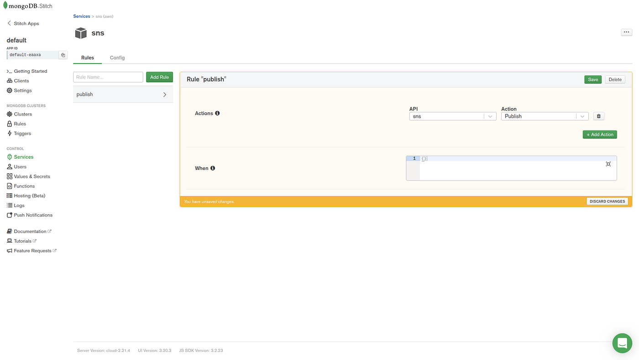Image resolution: width=639 pixels, height=360 pixels.
Task: Open Hosting (Beta) settings
Action: point(29,195)
